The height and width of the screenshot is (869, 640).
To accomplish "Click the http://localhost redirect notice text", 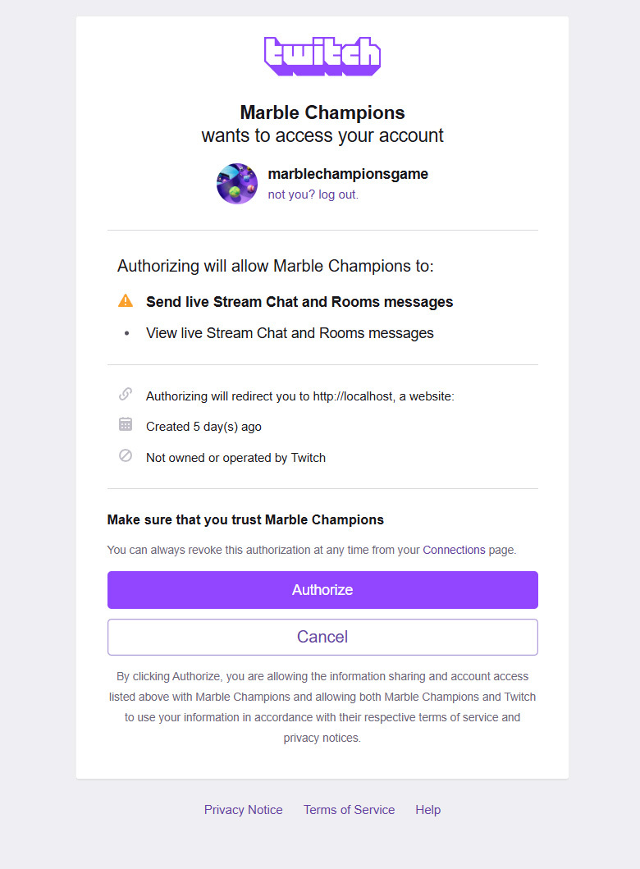I will 299,396.
